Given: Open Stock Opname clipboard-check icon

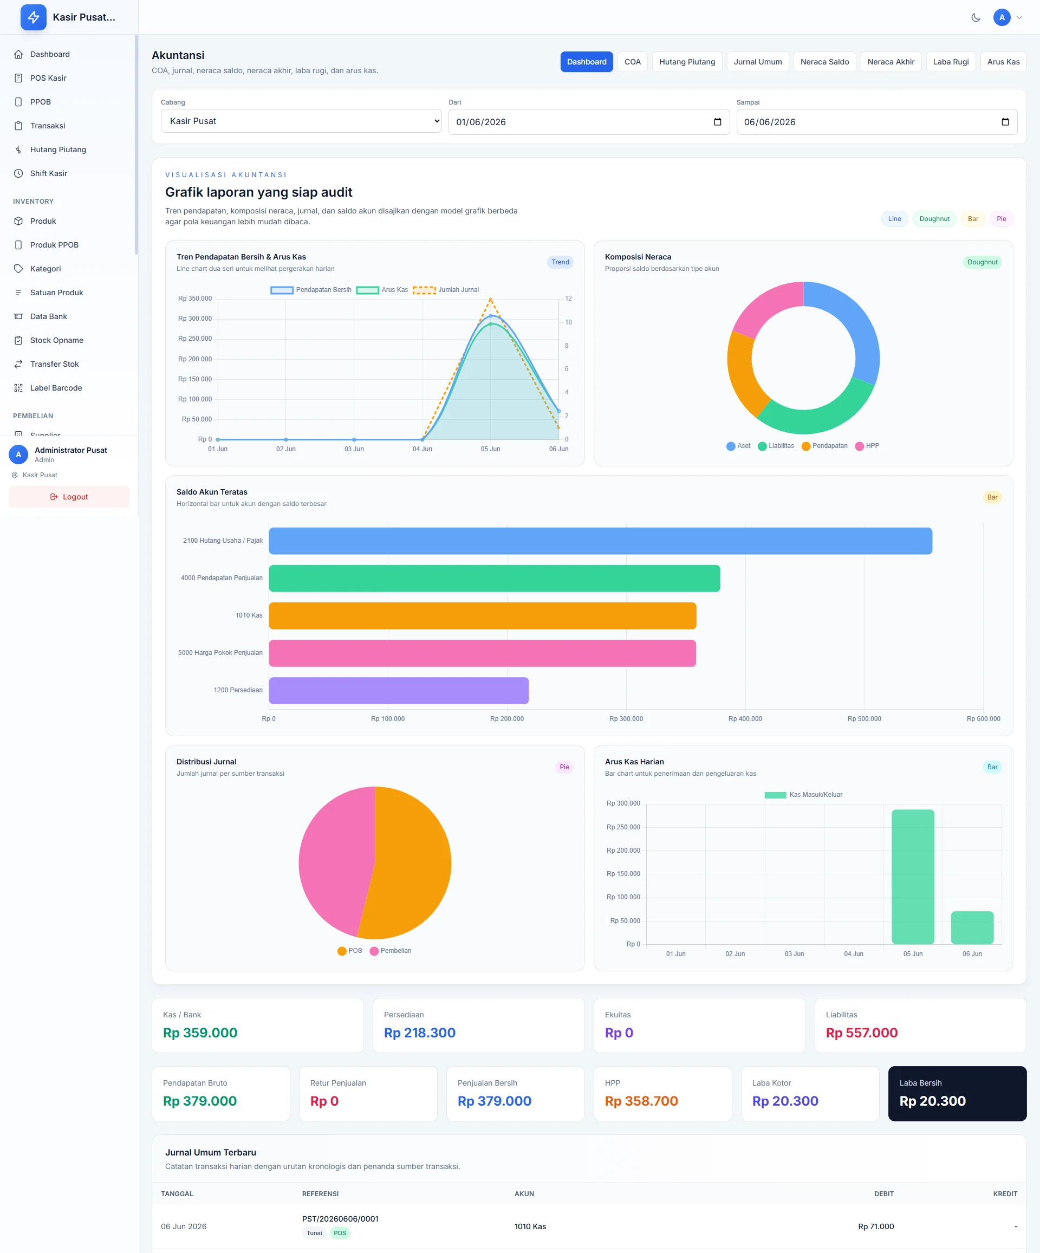Looking at the screenshot, I should [x=18, y=341].
